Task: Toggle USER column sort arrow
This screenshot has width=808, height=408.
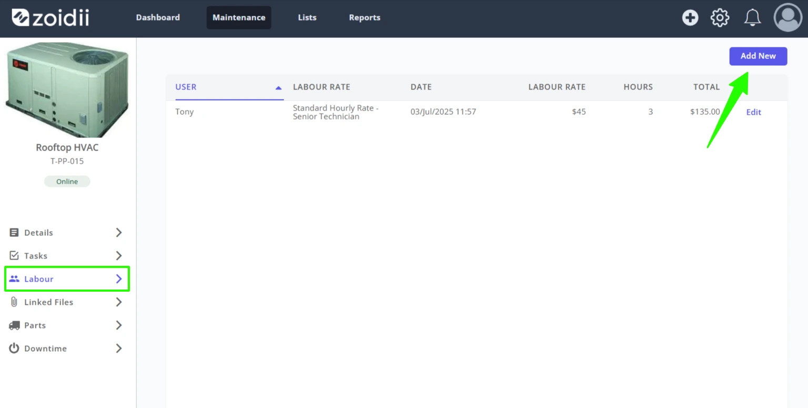Action: click(279, 88)
